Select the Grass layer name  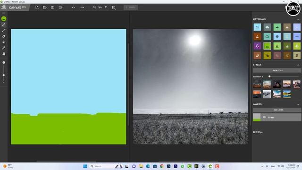coord(271,118)
